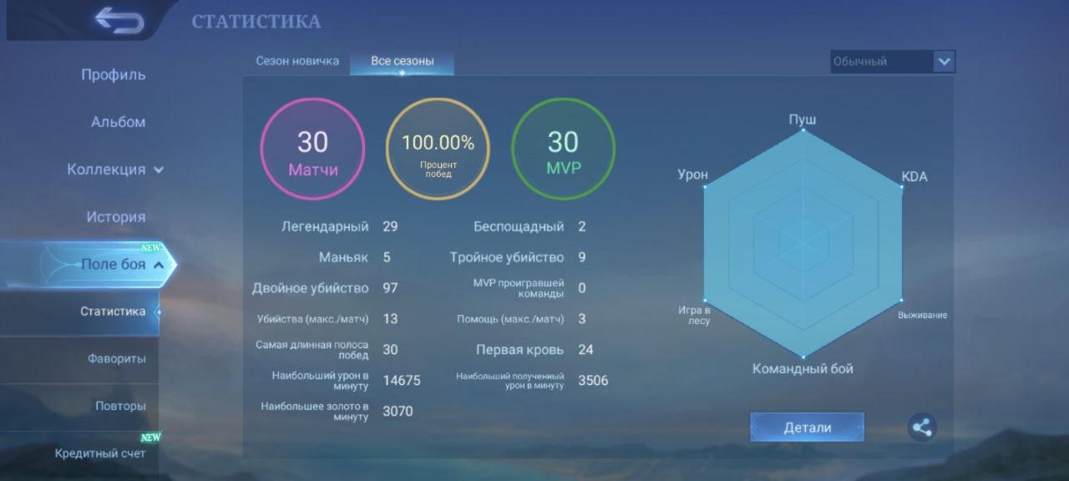Tap the back arrow icon
The width and height of the screenshot is (1069, 481).
pos(119,20)
